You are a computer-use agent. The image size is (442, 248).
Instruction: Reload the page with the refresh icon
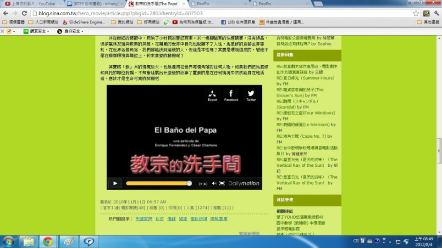point(24,13)
